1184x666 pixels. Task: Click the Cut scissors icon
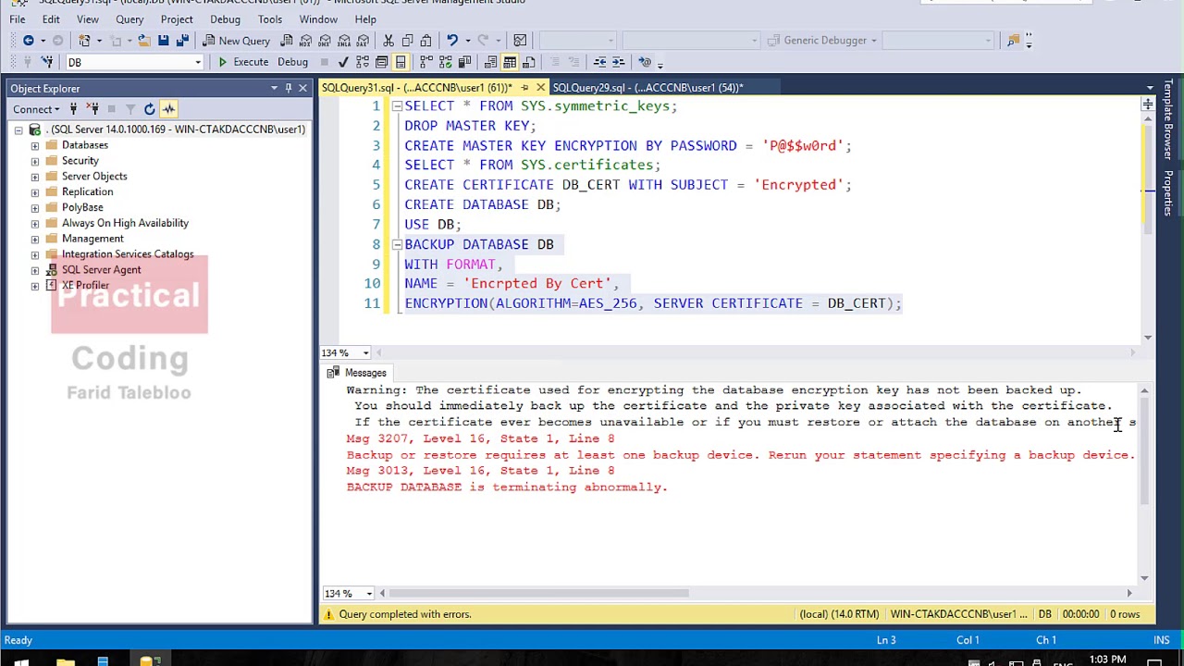tap(388, 40)
